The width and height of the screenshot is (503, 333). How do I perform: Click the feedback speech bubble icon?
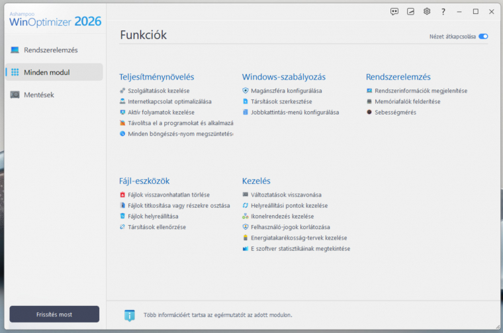click(394, 11)
